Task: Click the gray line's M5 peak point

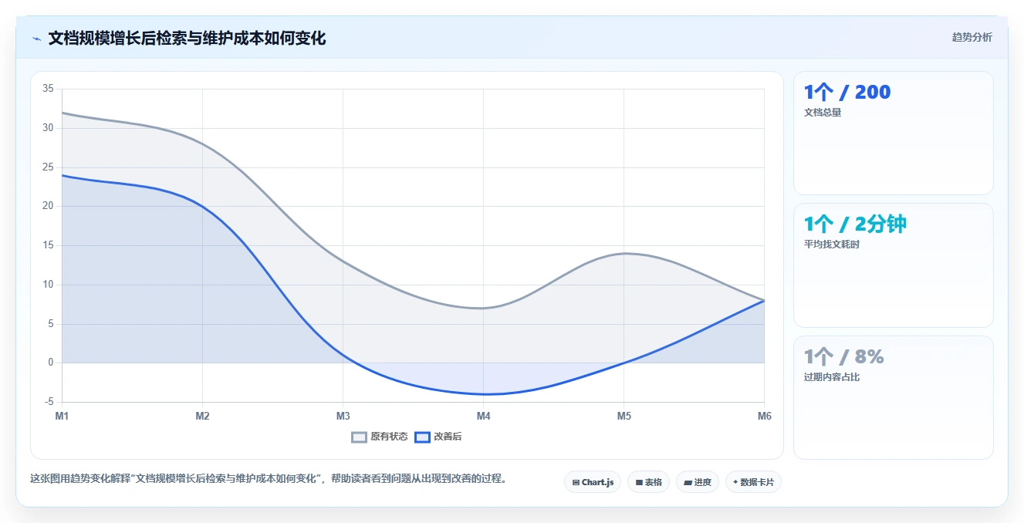Action: click(x=624, y=253)
